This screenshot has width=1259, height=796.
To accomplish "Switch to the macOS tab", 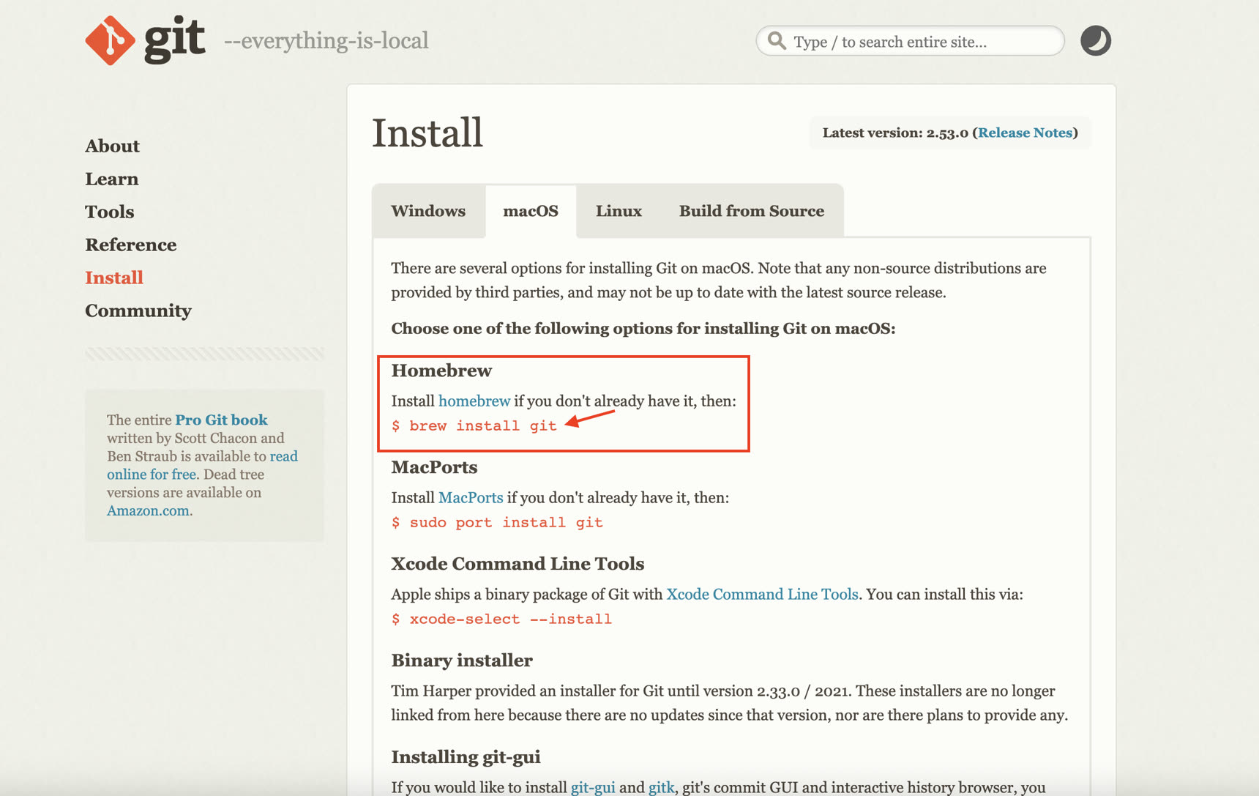I will [x=530, y=211].
